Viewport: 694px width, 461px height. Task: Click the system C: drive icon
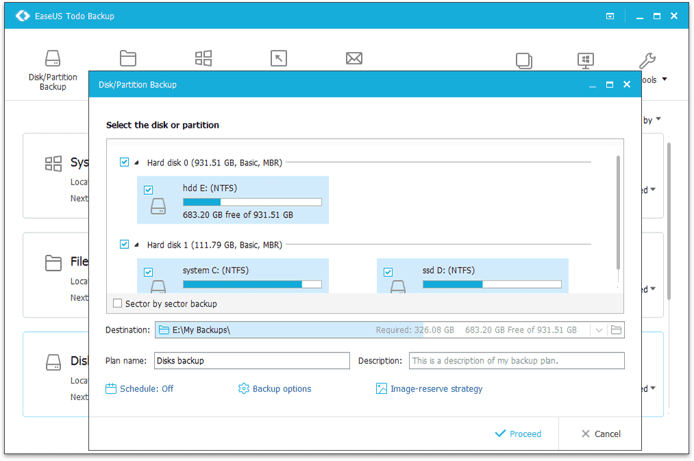[x=158, y=286]
